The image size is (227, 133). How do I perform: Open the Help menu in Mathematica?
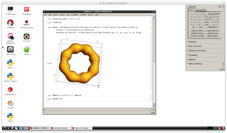97,15
